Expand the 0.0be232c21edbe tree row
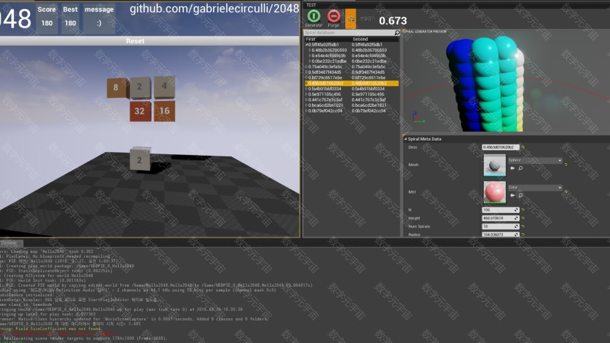Screen dimensions: 610x343 tap(310, 61)
